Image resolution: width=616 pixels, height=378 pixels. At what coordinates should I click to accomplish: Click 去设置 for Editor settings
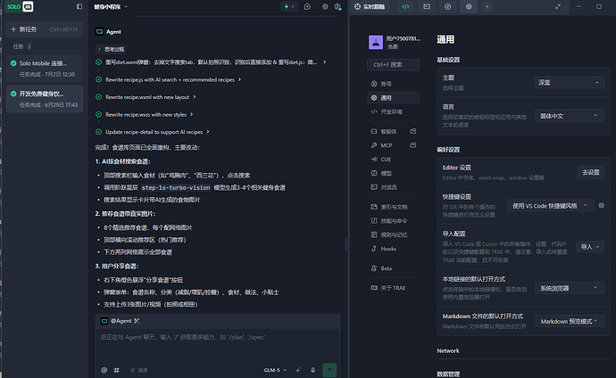coord(590,173)
